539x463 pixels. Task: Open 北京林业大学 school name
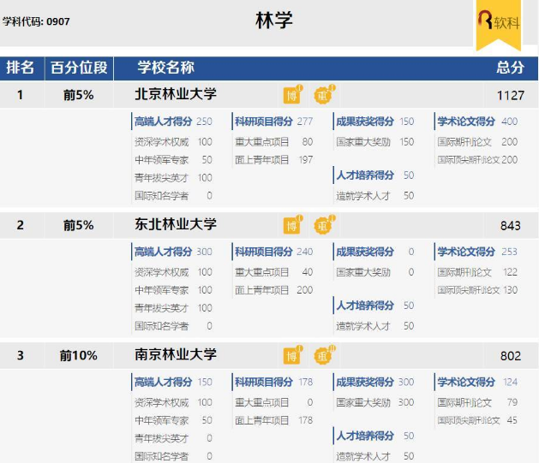click(176, 94)
